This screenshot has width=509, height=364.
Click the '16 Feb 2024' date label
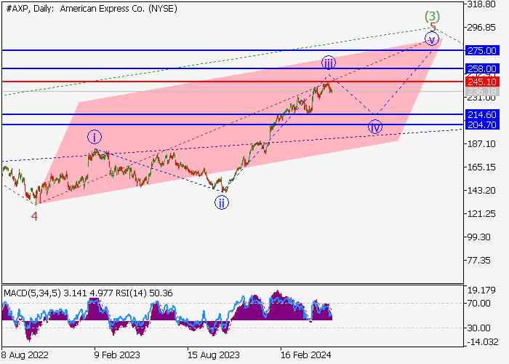306,355
